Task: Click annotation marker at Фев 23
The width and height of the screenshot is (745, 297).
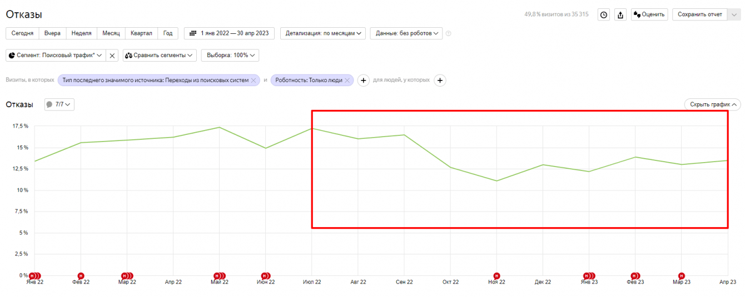Action: 635,276
